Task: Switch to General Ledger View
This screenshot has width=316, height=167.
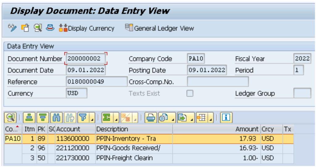Action: tap(160, 28)
